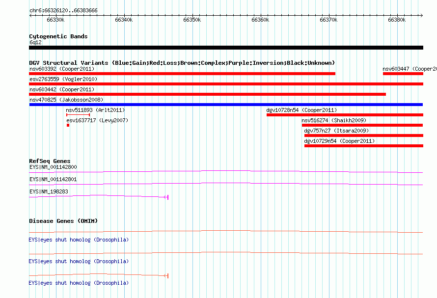
Task: Click the nsv511893 thin red interval glyph
Action: (78, 115)
